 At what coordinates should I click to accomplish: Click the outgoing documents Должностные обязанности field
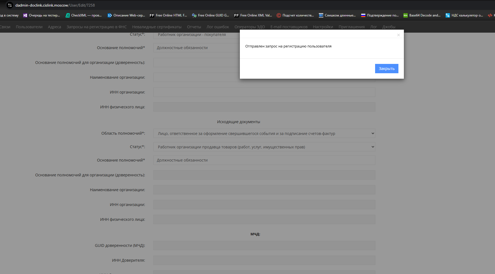tap(264, 160)
